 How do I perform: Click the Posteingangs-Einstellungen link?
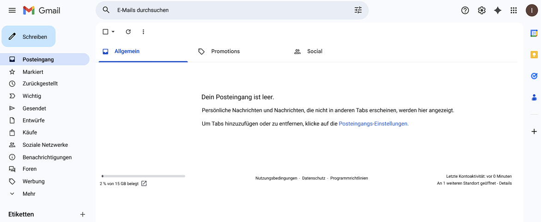pos(374,123)
